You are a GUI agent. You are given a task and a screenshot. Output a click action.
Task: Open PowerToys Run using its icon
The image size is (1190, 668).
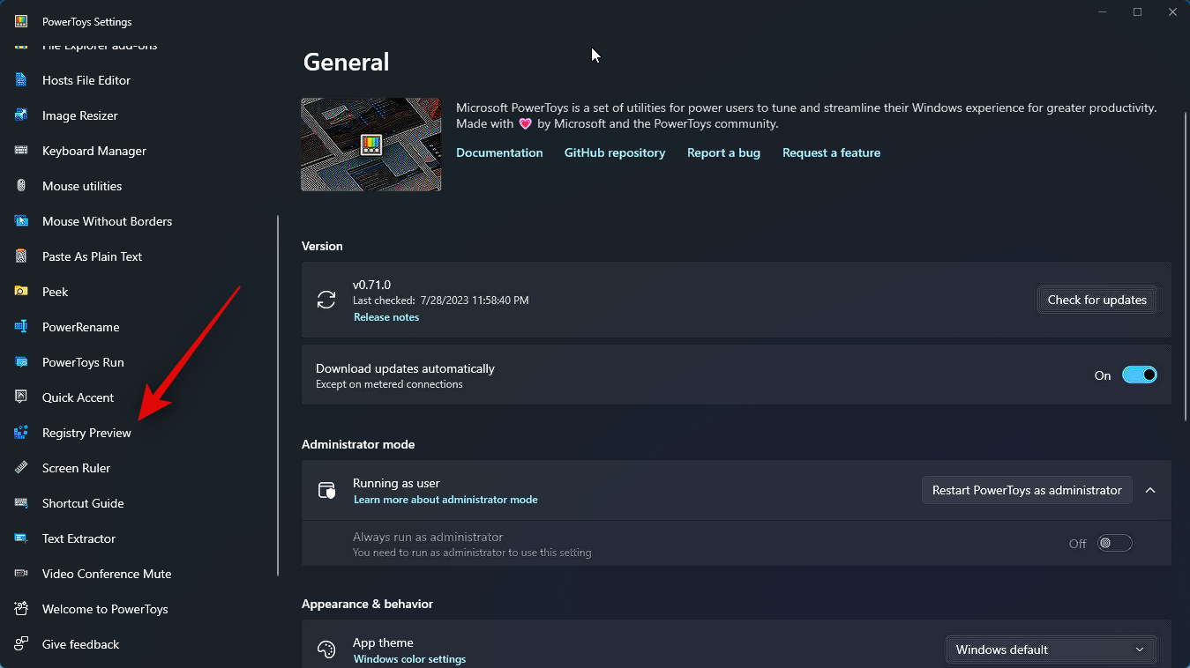point(21,362)
